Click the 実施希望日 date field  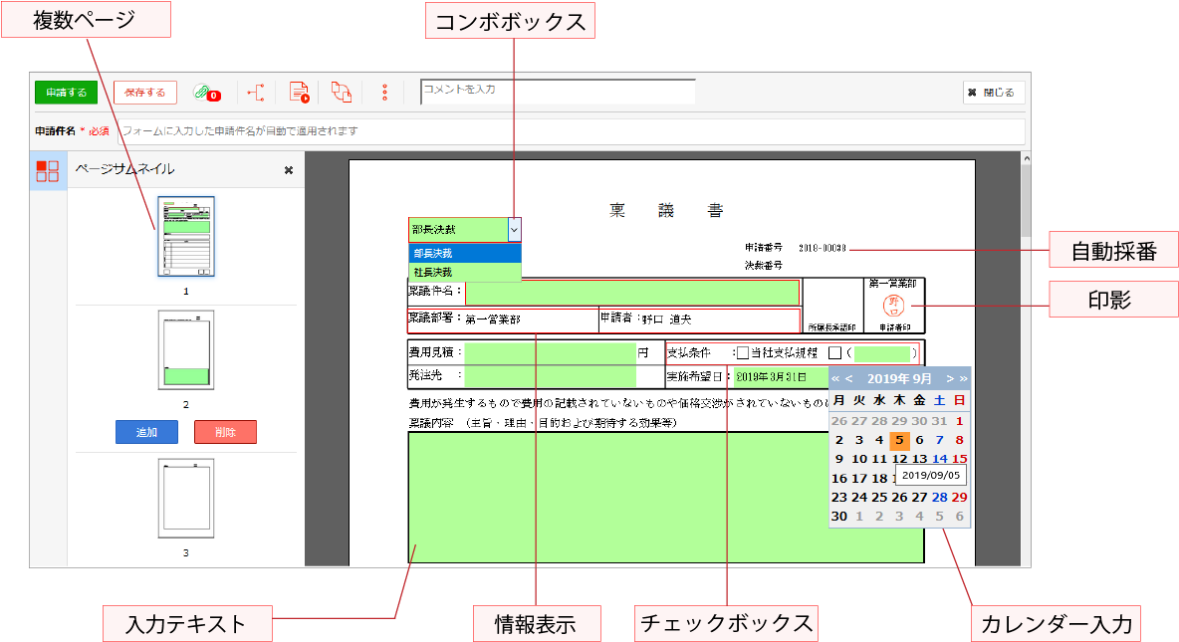[x=781, y=376]
